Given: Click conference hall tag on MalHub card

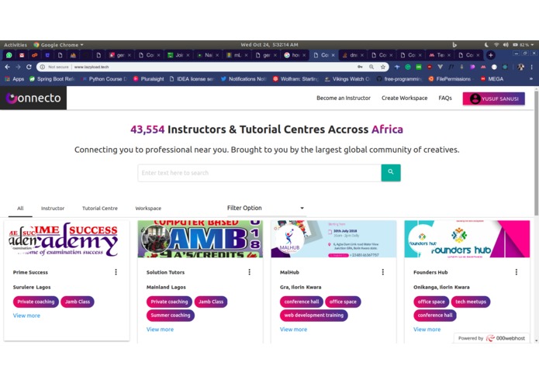Looking at the screenshot, I should tap(302, 302).
